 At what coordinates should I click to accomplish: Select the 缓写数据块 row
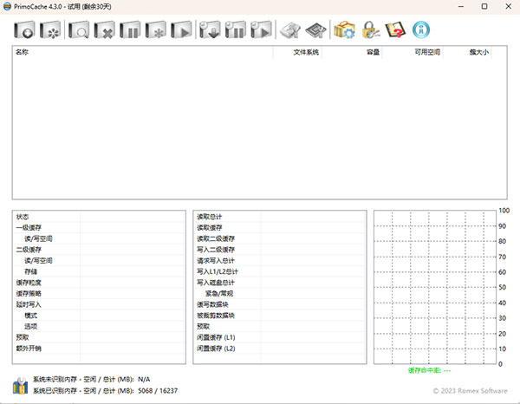(x=280, y=304)
